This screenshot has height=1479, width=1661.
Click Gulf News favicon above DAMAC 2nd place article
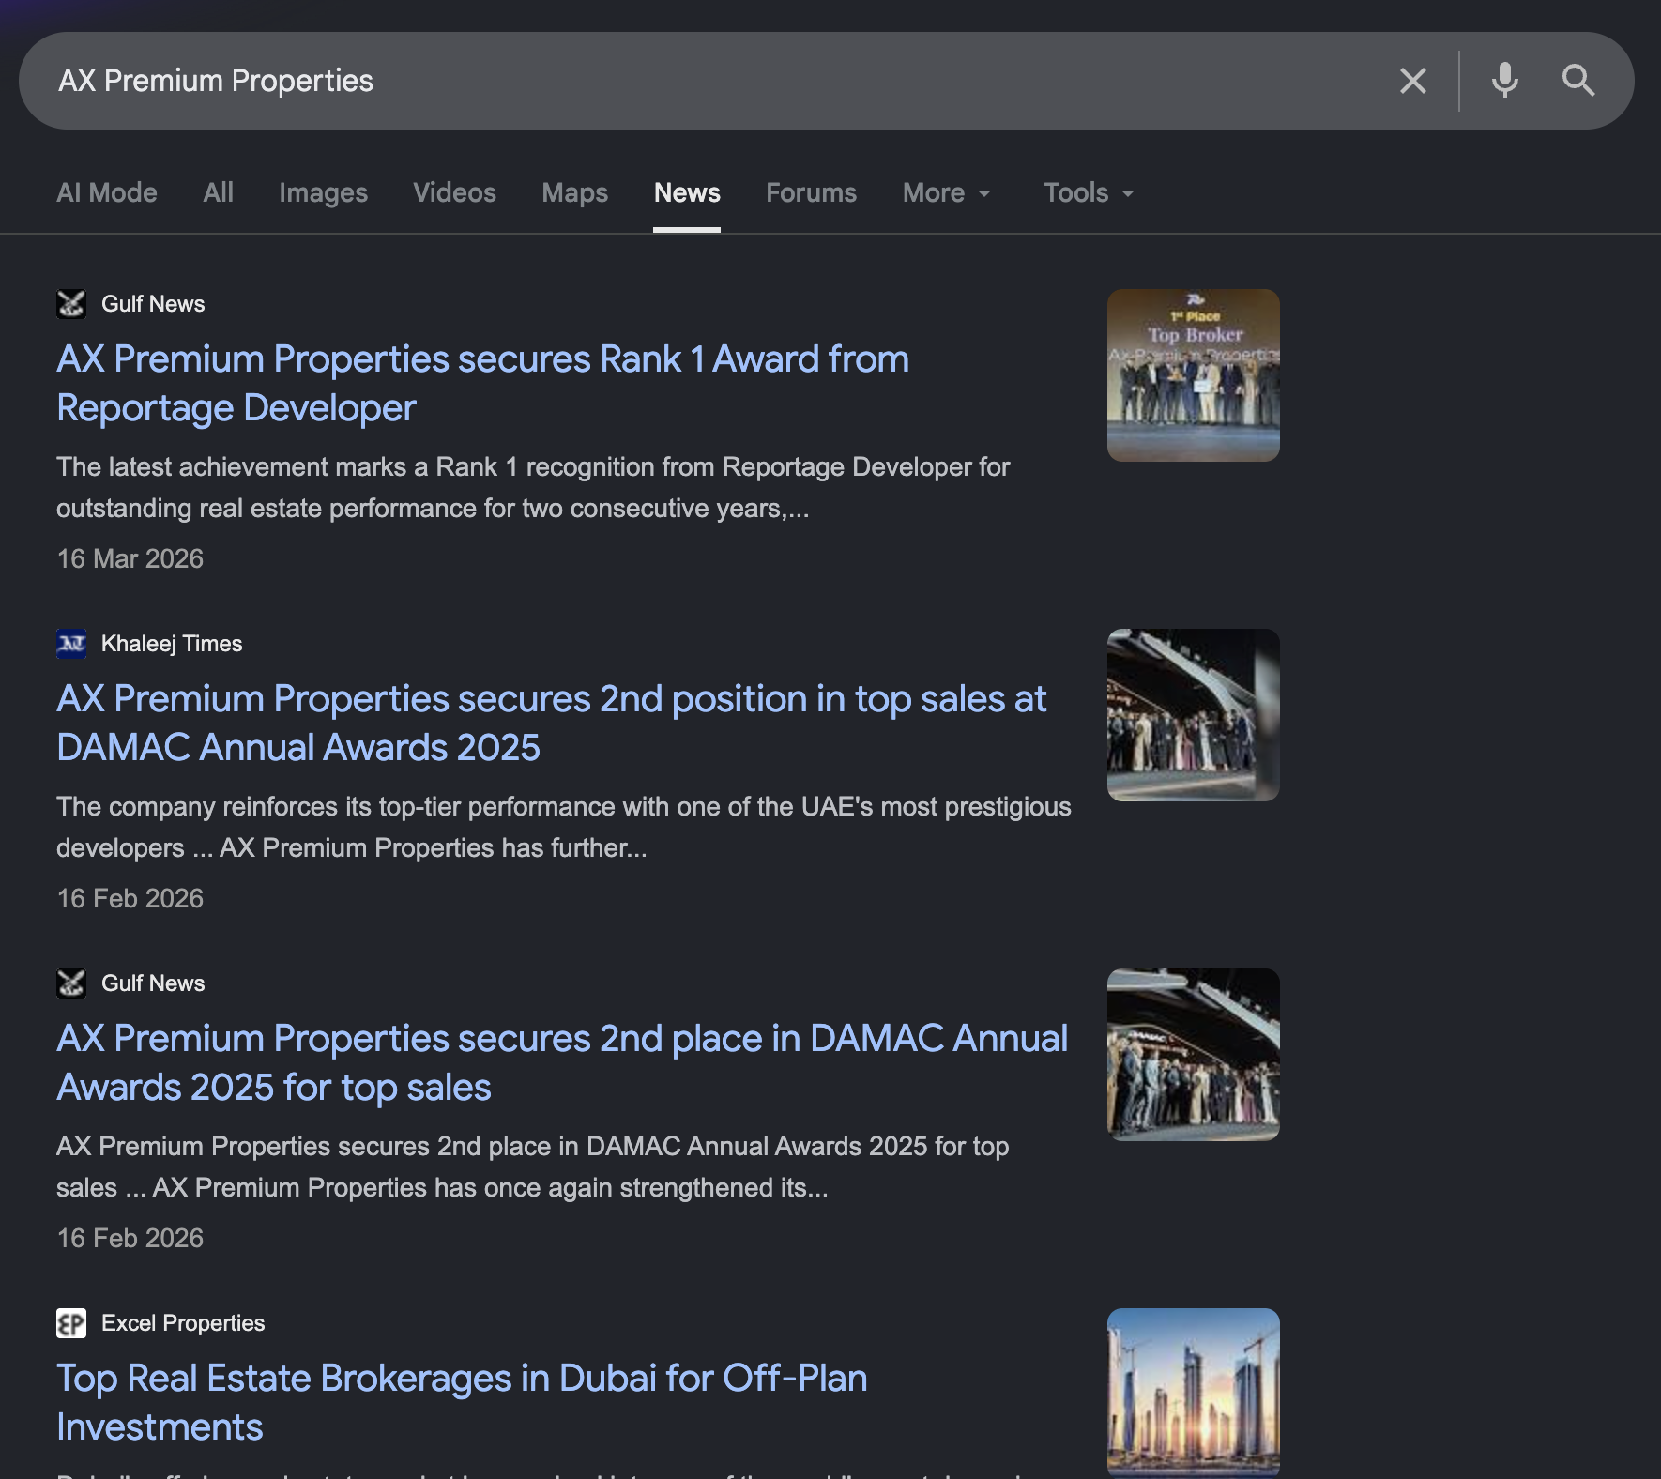click(x=71, y=983)
